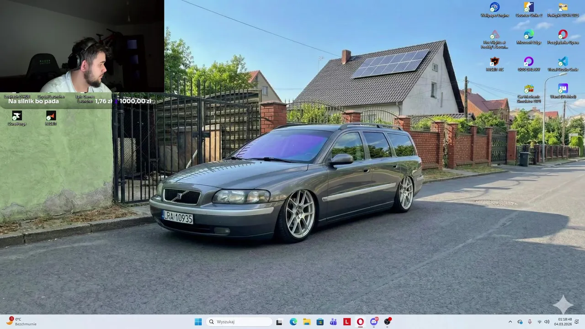Image resolution: width=585 pixels, height=329 pixels.
Task: Open Microsoft Store from the taskbar
Action: tap(320, 322)
